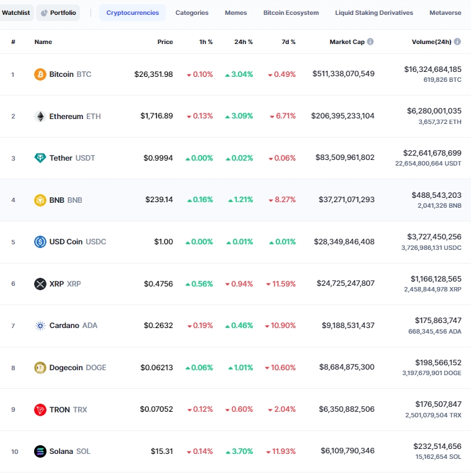
Task: Click the Dogecoin logo icon
Action: pyautogui.click(x=40, y=368)
